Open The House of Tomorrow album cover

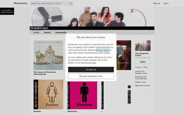coord(48,55)
